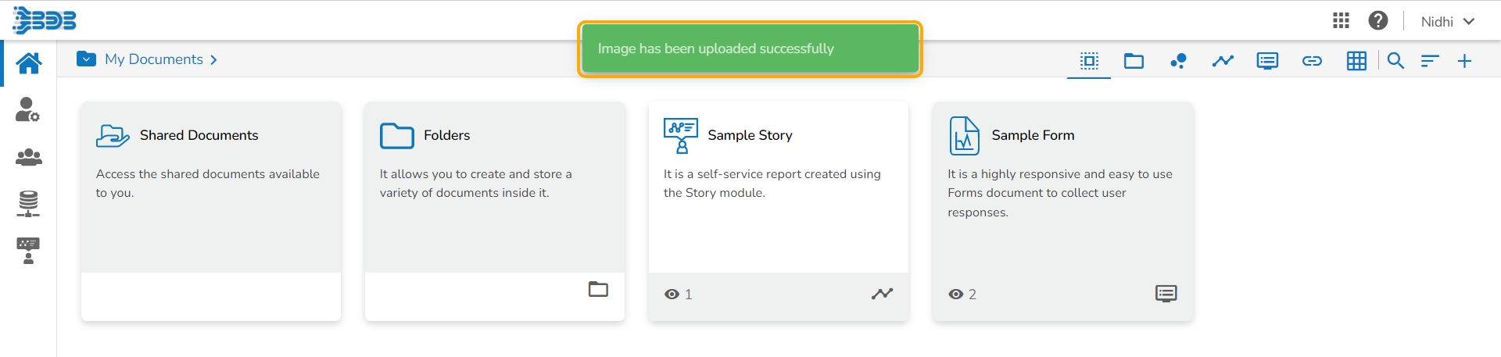Viewport: 1501px width, 357px height.
Task: Click the Shared Documents card
Action: coord(210,187)
